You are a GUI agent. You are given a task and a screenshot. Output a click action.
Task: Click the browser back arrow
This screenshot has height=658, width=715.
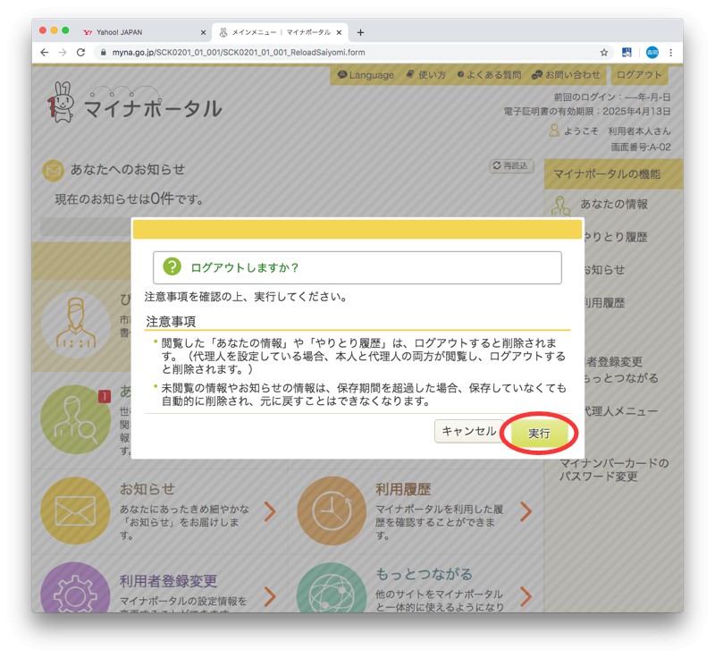[45, 53]
